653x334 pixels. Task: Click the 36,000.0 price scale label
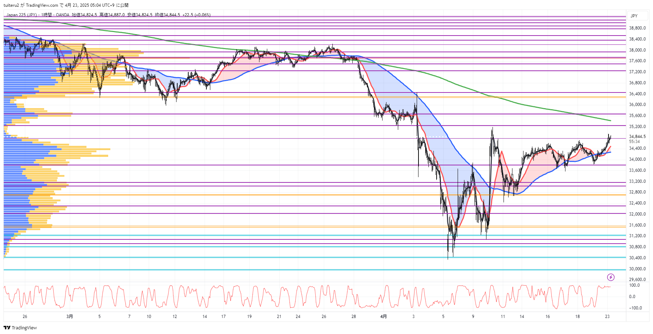pyautogui.click(x=637, y=105)
